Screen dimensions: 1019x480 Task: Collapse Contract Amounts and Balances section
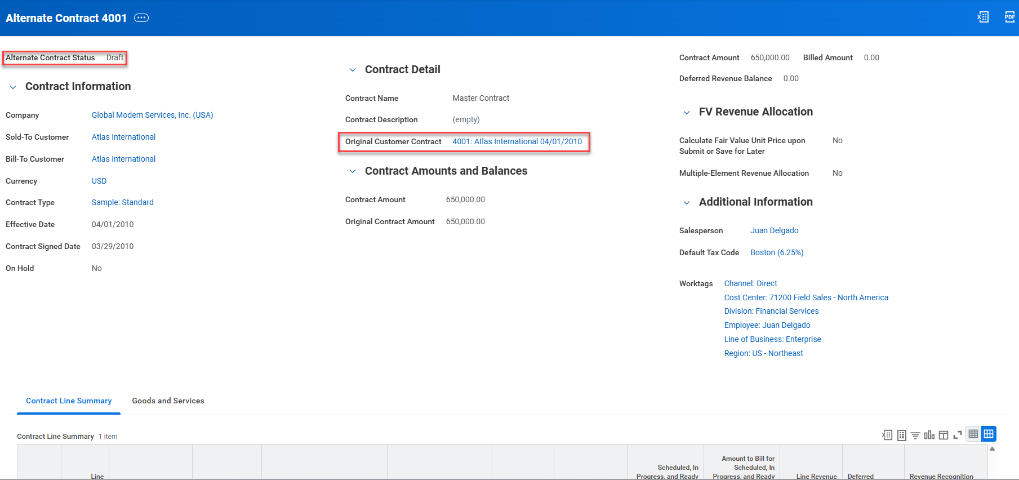pos(353,171)
